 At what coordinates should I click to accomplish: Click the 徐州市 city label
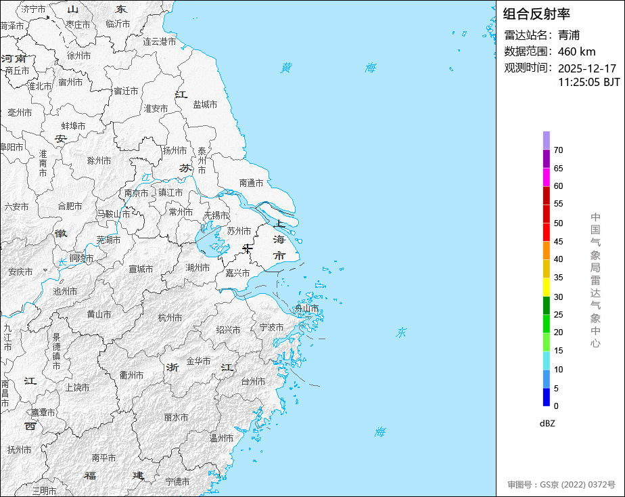tap(78, 56)
